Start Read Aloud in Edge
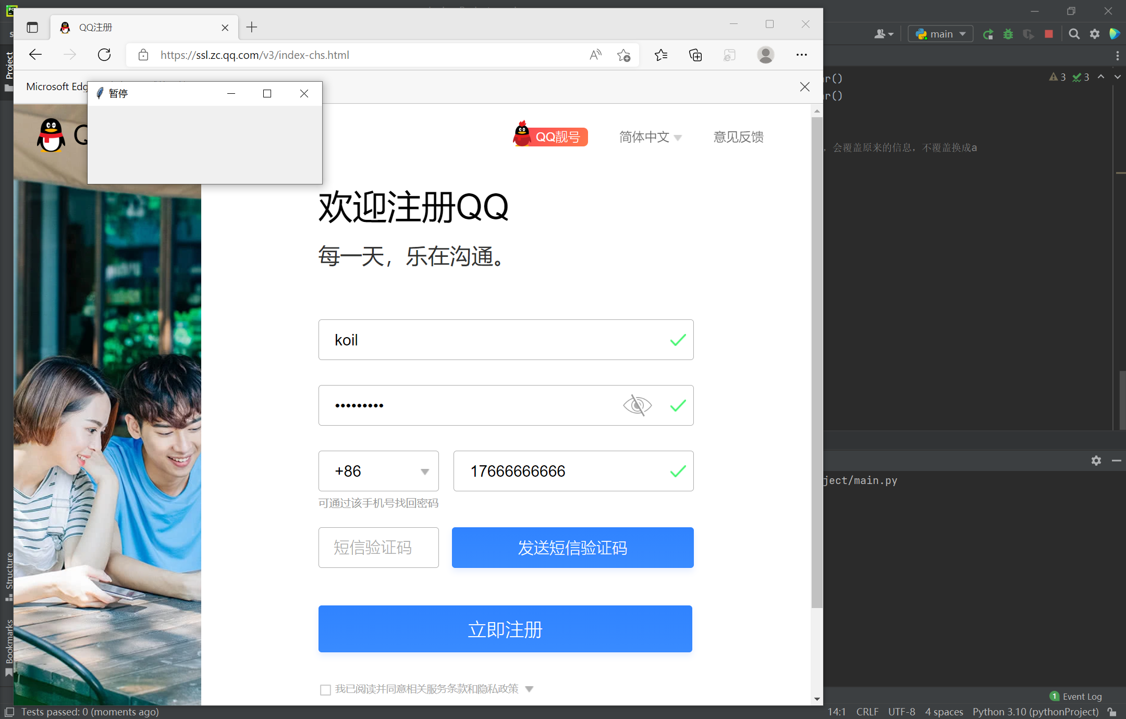 coord(595,55)
